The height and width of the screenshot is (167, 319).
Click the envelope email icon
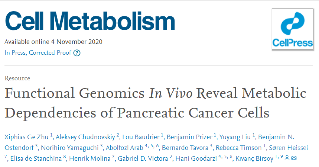click(294, 158)
